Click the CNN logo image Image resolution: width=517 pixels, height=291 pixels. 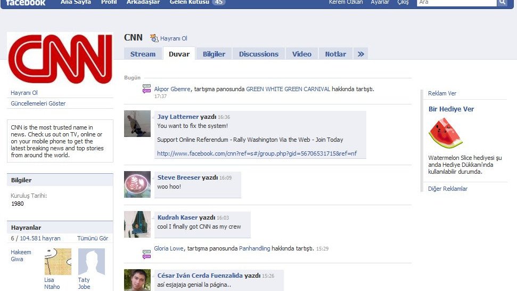tap(60, 58)
